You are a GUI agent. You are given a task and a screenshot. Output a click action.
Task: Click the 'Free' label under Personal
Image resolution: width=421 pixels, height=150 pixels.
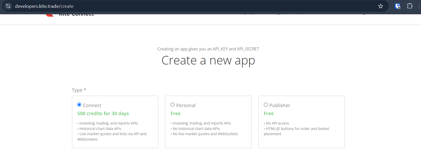point(175,114)
